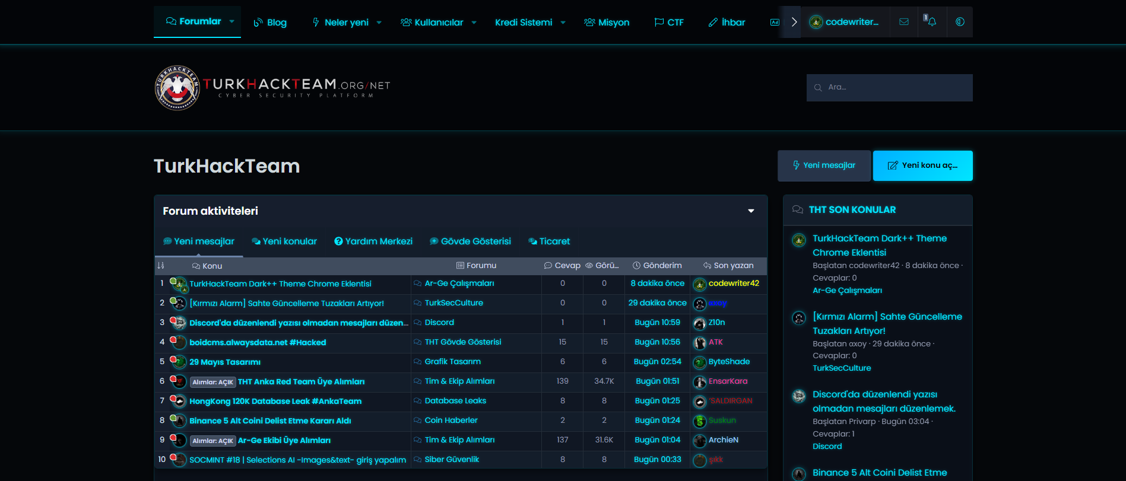Click the TurkHackTeam site logo
Screen dimensions: 1126x481
tap(272, 88)
